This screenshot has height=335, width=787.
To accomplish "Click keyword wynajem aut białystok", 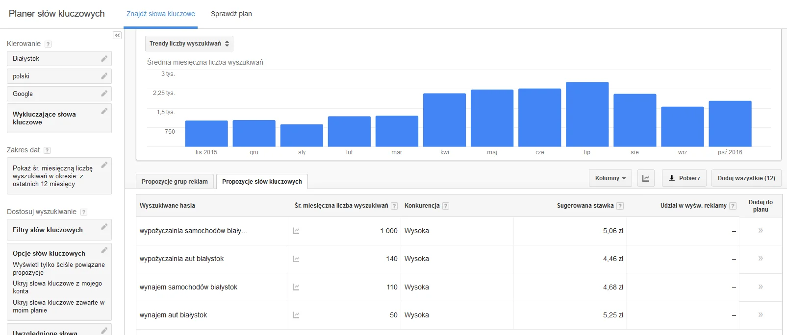I will [x=173, y=315].
